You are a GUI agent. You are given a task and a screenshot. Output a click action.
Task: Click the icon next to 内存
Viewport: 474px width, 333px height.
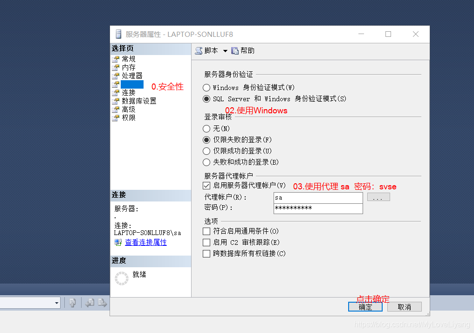point(116,67)
